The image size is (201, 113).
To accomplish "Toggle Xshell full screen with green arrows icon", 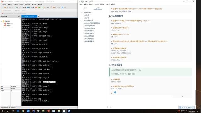I will click(x=42, y=8).
